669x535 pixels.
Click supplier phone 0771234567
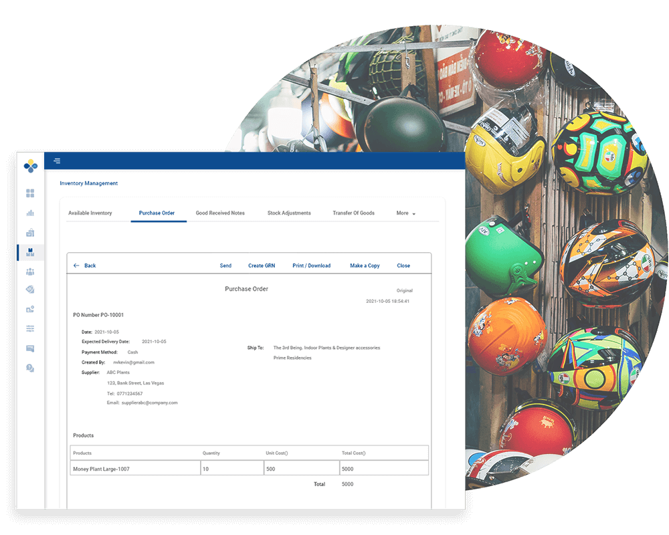(130, 393)
